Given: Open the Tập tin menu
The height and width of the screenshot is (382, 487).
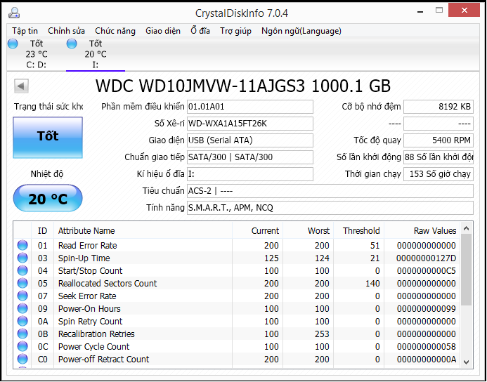Looking at the screenshot, I should click(x=25, y=31).
